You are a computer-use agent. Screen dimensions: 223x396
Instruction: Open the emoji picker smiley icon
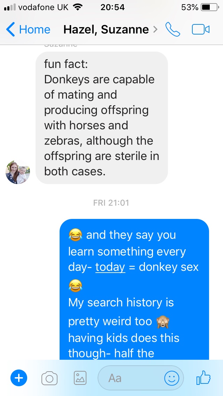172,378
